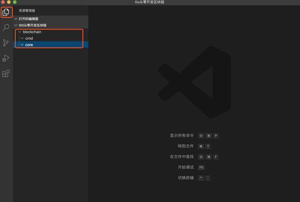Collapse the cmd folder chevron
This screenshot has height=202, width=300.
[x=22, y=38]
